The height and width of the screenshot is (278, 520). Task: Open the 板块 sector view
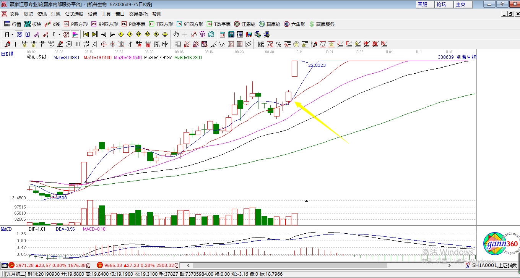coord(33,24)
